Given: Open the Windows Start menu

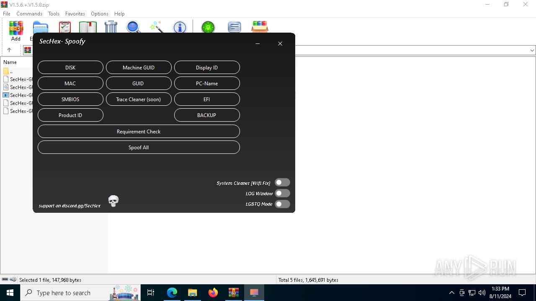Looking at the screenshot, I should [x=10, y=293].
